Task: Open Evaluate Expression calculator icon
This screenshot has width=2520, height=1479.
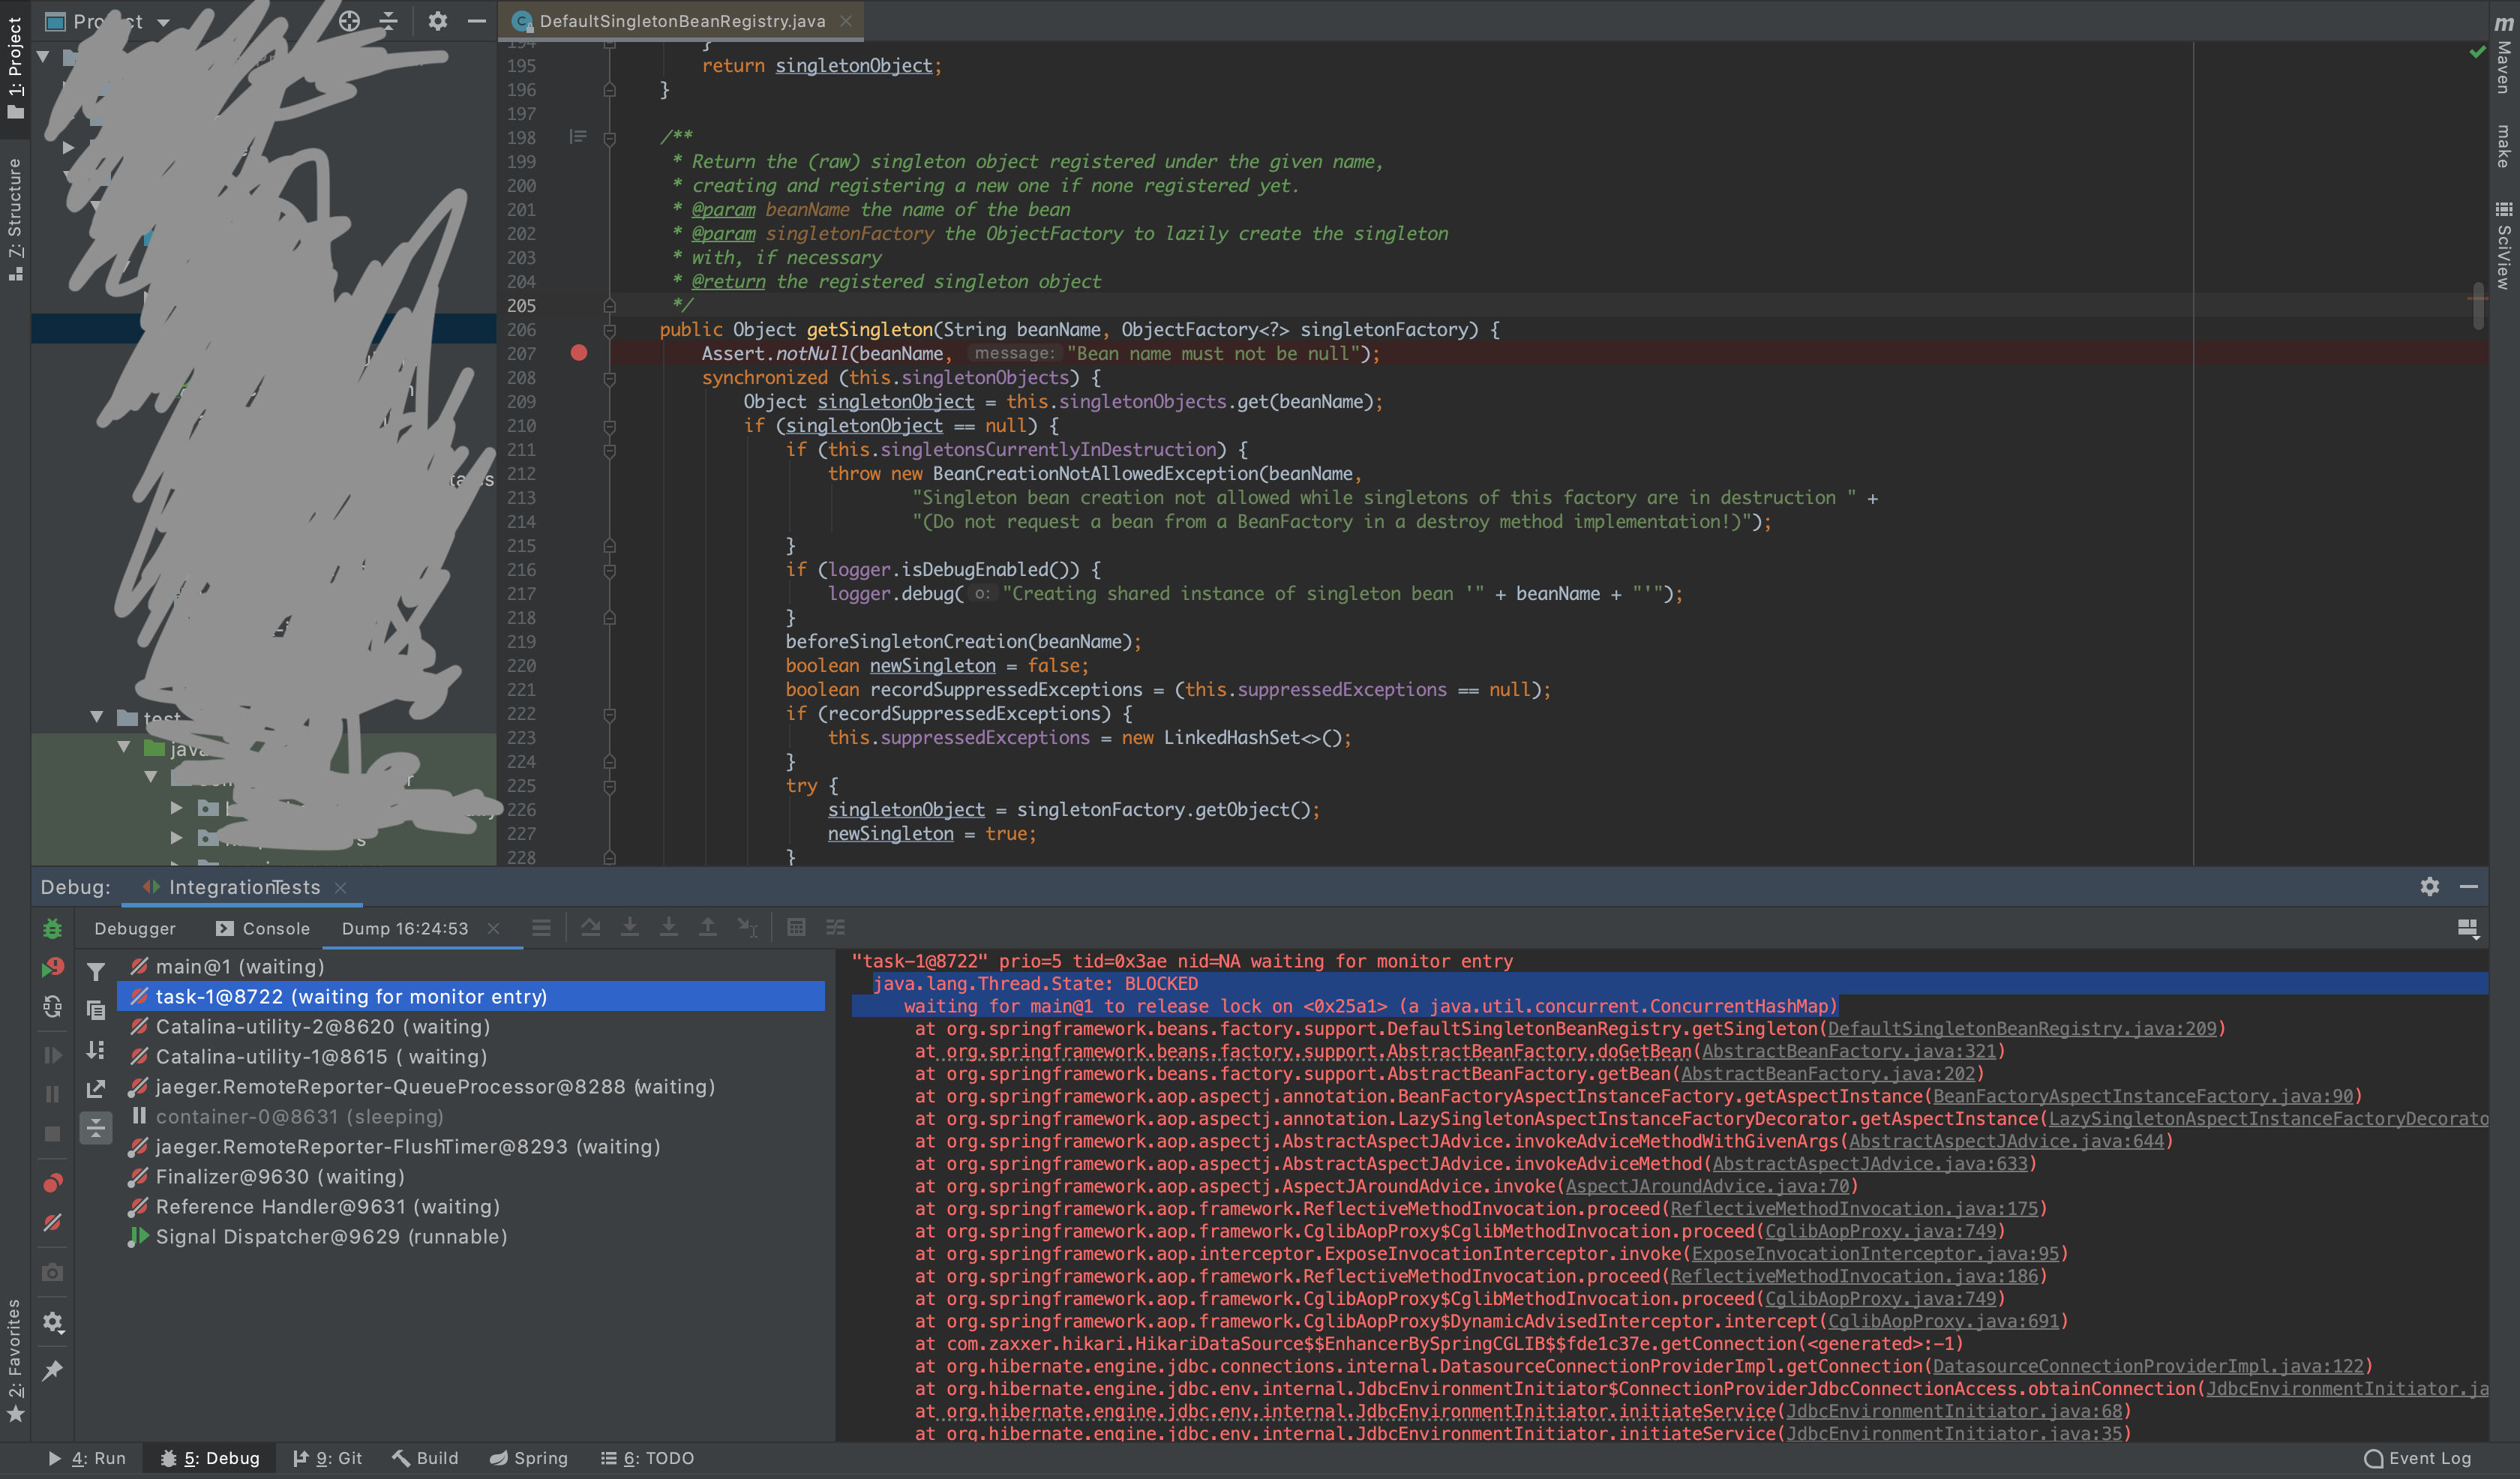Action: pos(796,928)
